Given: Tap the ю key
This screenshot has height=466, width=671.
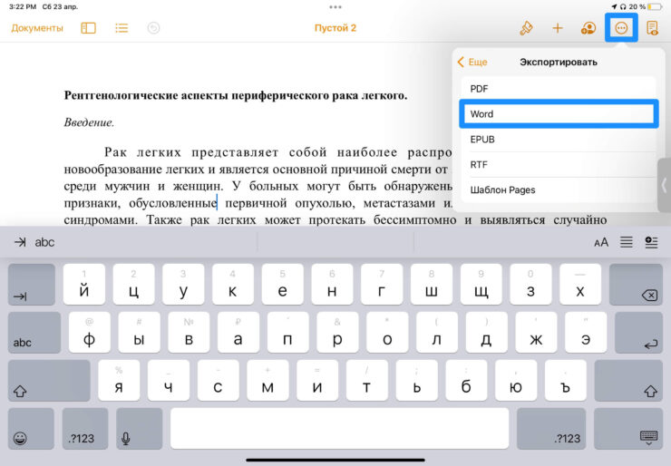Looking at the screenshot, I should [x=516, y=381].
